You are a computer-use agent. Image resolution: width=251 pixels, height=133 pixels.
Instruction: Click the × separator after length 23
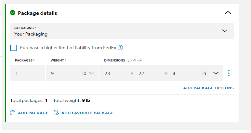click(x=132, y=73)
